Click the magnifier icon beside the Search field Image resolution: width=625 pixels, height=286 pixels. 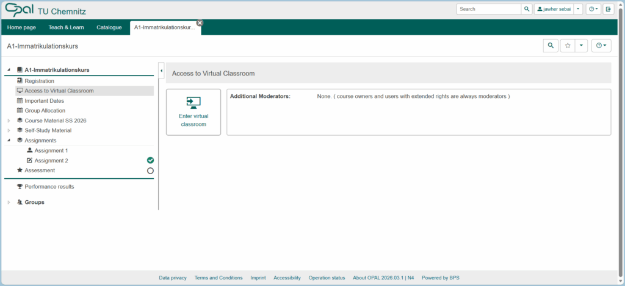(526, 9)
